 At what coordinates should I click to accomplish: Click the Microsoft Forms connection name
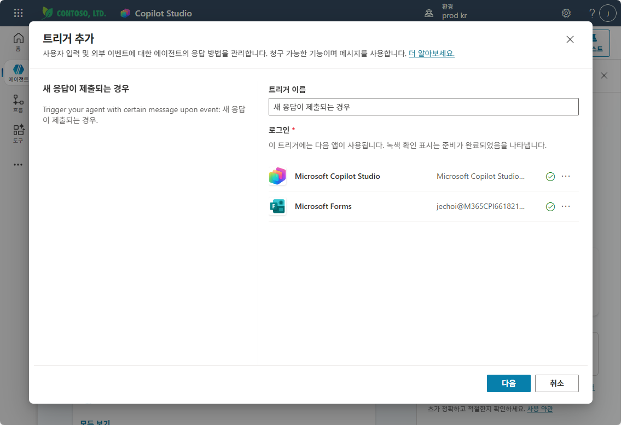[323, 206]
